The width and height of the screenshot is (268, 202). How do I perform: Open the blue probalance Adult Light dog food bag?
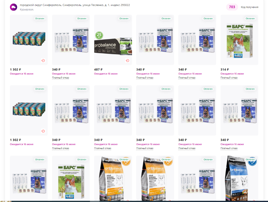tap(239, 178)
